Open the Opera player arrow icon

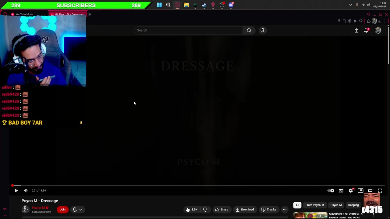(355, 21)
